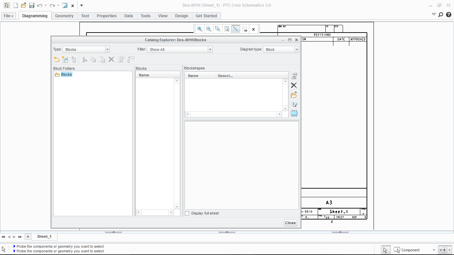This screenshot has width=454, height=255.
Task: Open the Design ribbon tab
Action: point(181,16)
